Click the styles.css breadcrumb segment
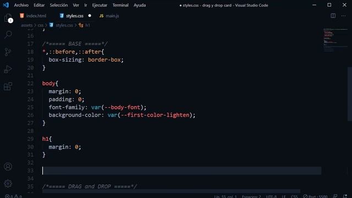 click(x=61, y=25)
